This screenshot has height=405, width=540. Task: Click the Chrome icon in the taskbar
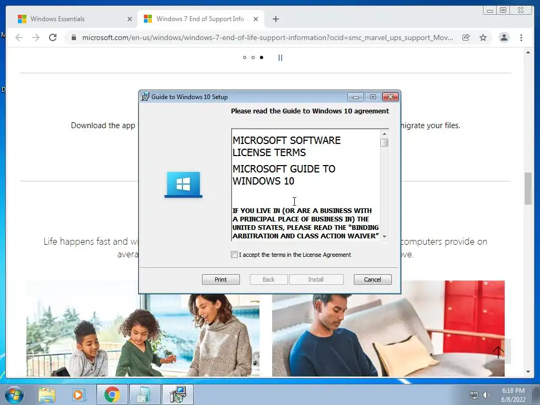(112, 394)
